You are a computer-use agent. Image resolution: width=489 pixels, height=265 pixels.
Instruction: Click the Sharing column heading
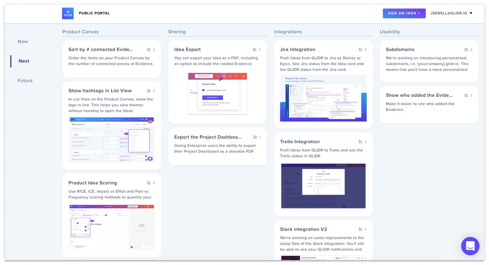tap(177, 32)
